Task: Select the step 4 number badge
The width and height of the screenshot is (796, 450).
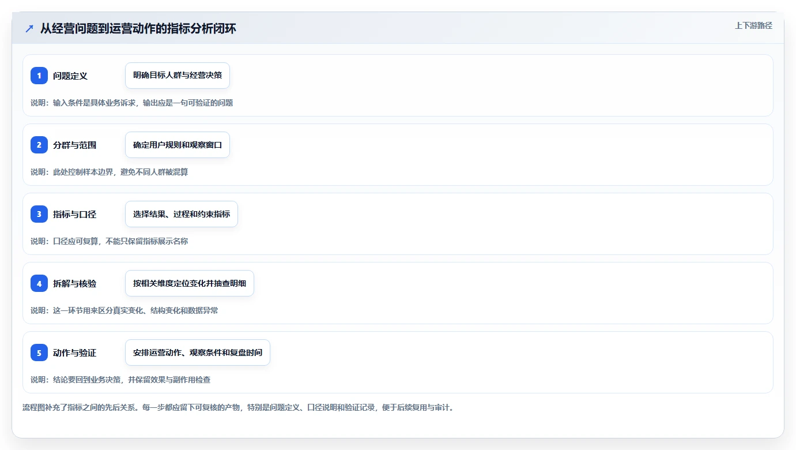Action: (x=39, y=283)
